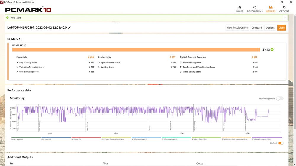Click the View Result Online button
The image size is (296, 166).
pyautogui.click(x=237, y=28)
